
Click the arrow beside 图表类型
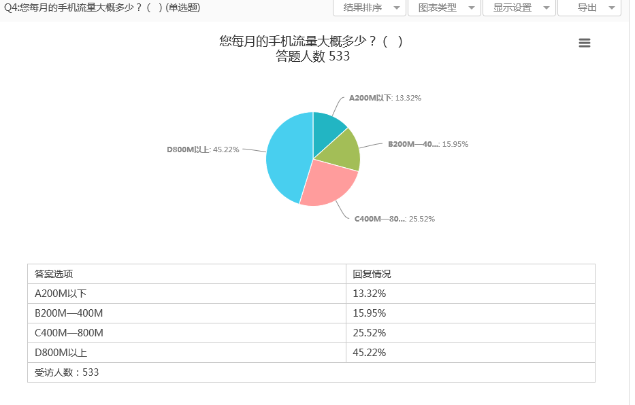click(471, 8)
